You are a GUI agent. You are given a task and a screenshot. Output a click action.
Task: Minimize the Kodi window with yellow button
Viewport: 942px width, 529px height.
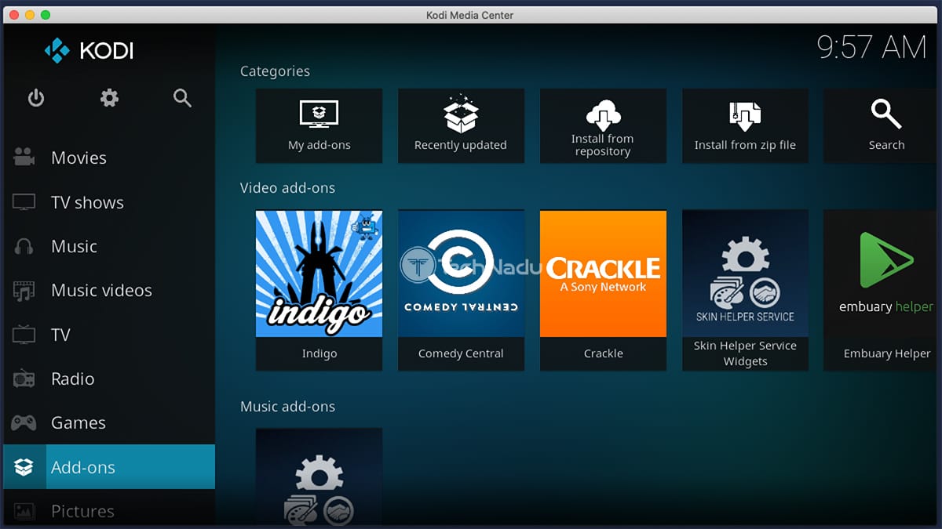click(x=30, y=15)
